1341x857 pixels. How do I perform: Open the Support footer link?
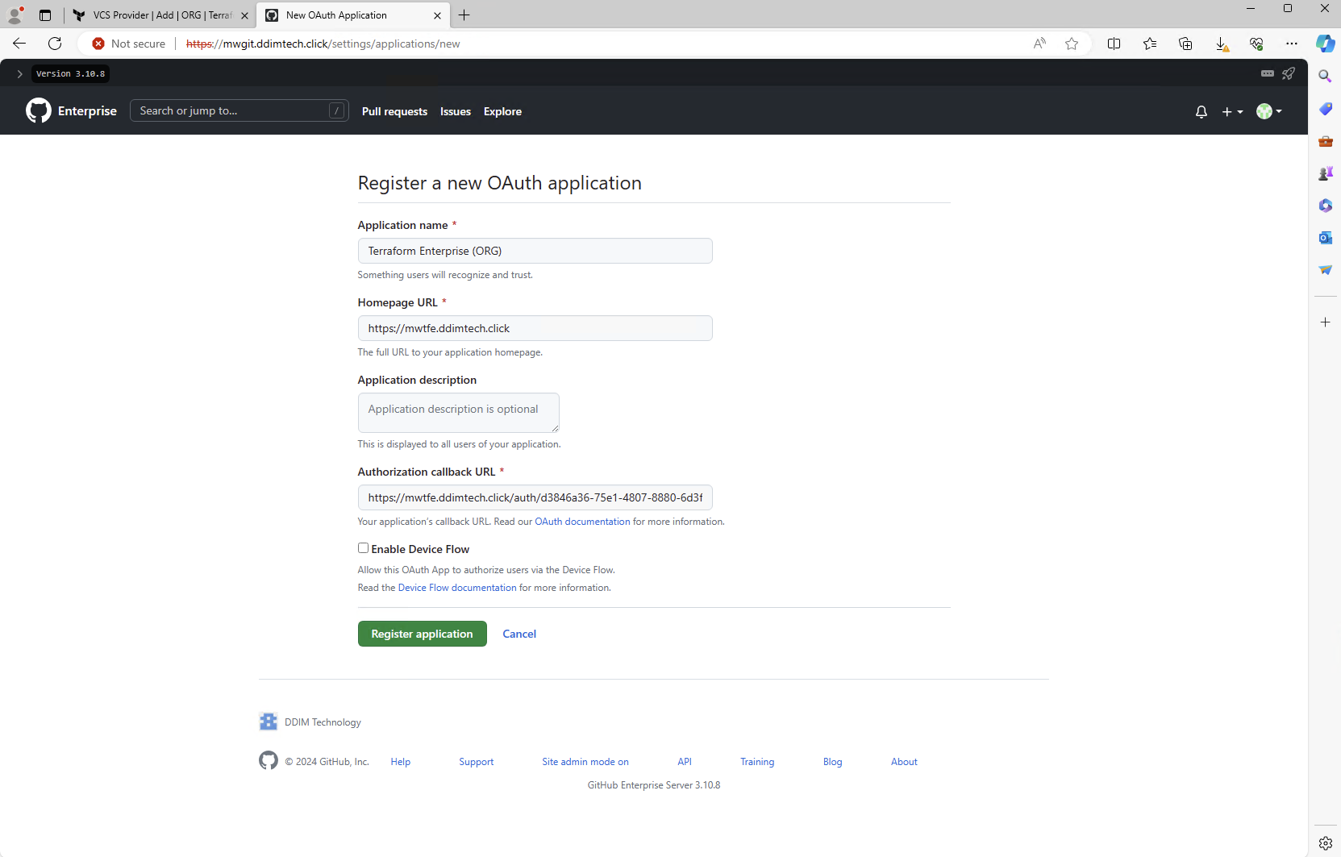(x=477, y=762)
